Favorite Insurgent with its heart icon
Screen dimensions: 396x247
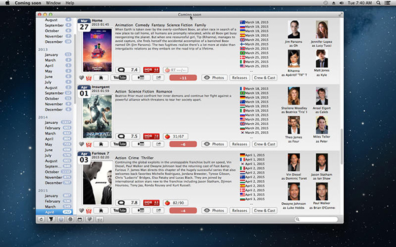point(81,144)
